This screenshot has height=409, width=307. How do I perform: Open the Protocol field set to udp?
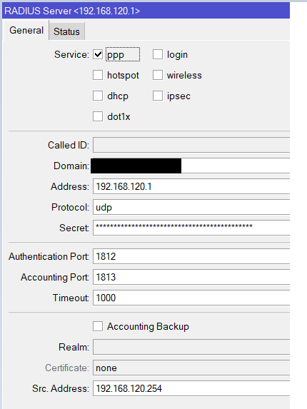pyautogui.click(x=191, y=207)
